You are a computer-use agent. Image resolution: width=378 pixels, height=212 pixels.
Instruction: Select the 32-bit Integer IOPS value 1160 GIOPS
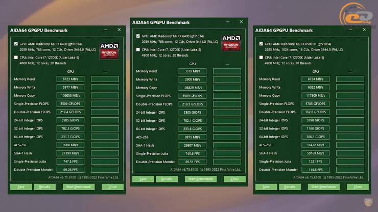[x=315, y=128]
